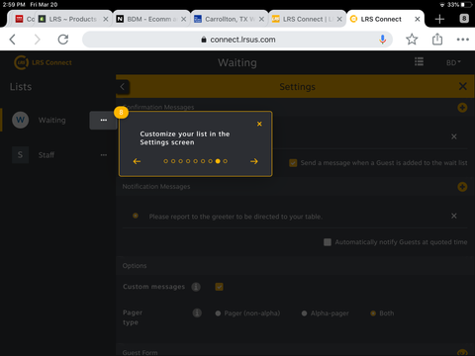475x356 pixels.
Task: Open the Staff list in sidebar
Action: tap(47, 155)
